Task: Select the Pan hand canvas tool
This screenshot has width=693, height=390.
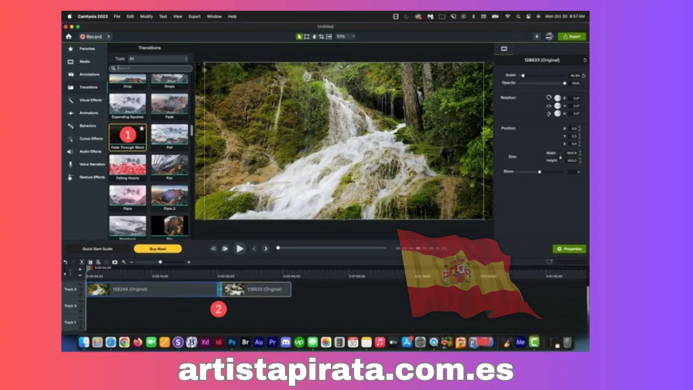Action: [x=314, y=36]
